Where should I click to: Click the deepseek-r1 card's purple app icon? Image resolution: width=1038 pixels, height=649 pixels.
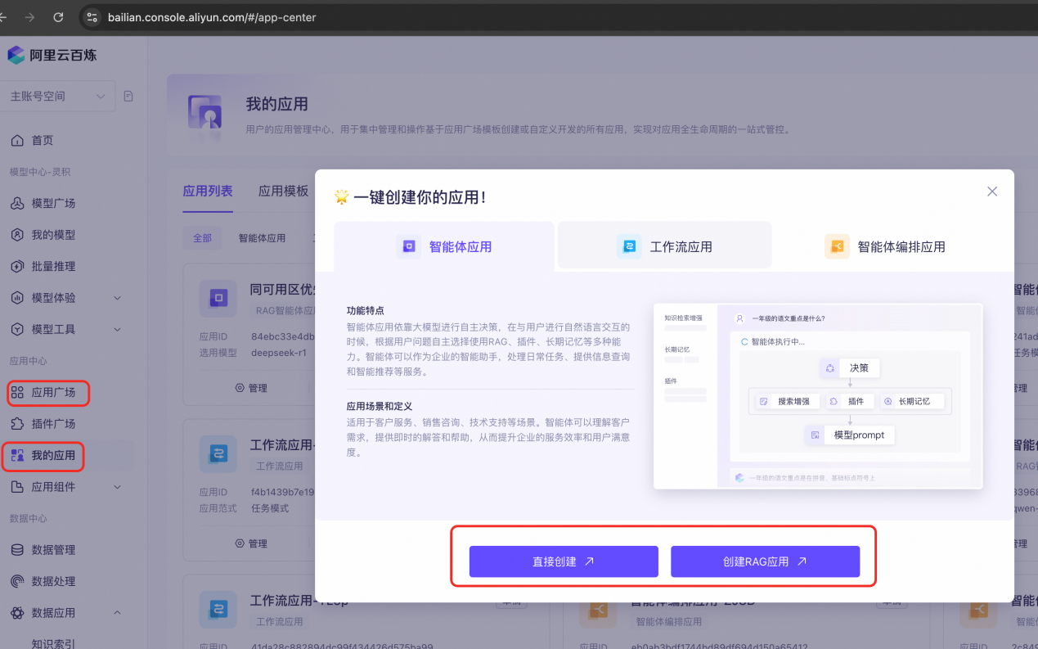[x=218, y=299]
